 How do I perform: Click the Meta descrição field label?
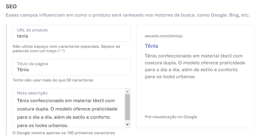click(x=32, y=93)
